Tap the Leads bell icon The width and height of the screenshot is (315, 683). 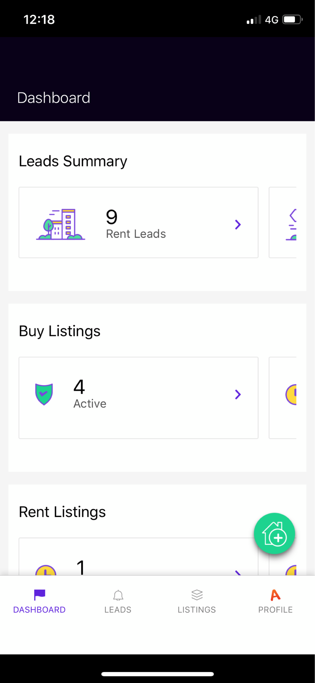point(118,595)
